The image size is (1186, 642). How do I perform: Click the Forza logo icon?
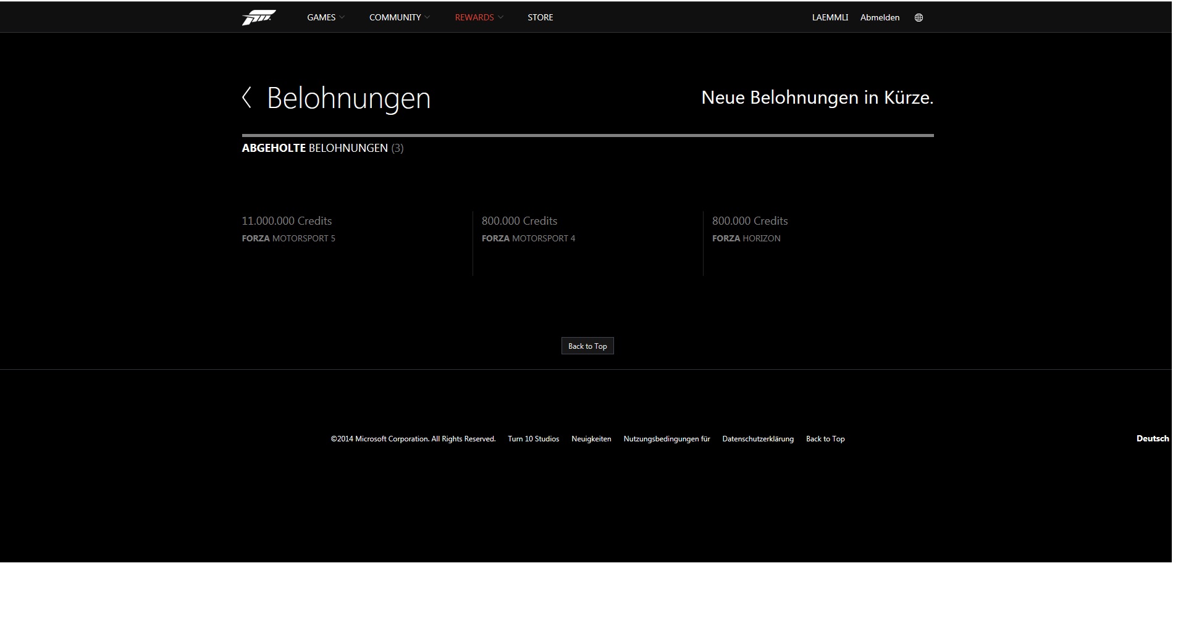click(259, 17)
